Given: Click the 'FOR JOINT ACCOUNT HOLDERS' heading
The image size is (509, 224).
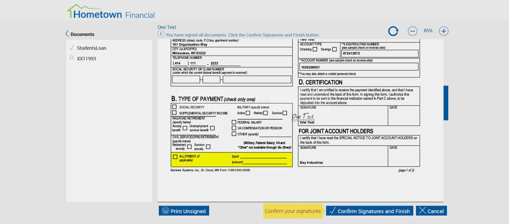Looking at the screenshot, I should pyautogui.click(x=336, y=131).
